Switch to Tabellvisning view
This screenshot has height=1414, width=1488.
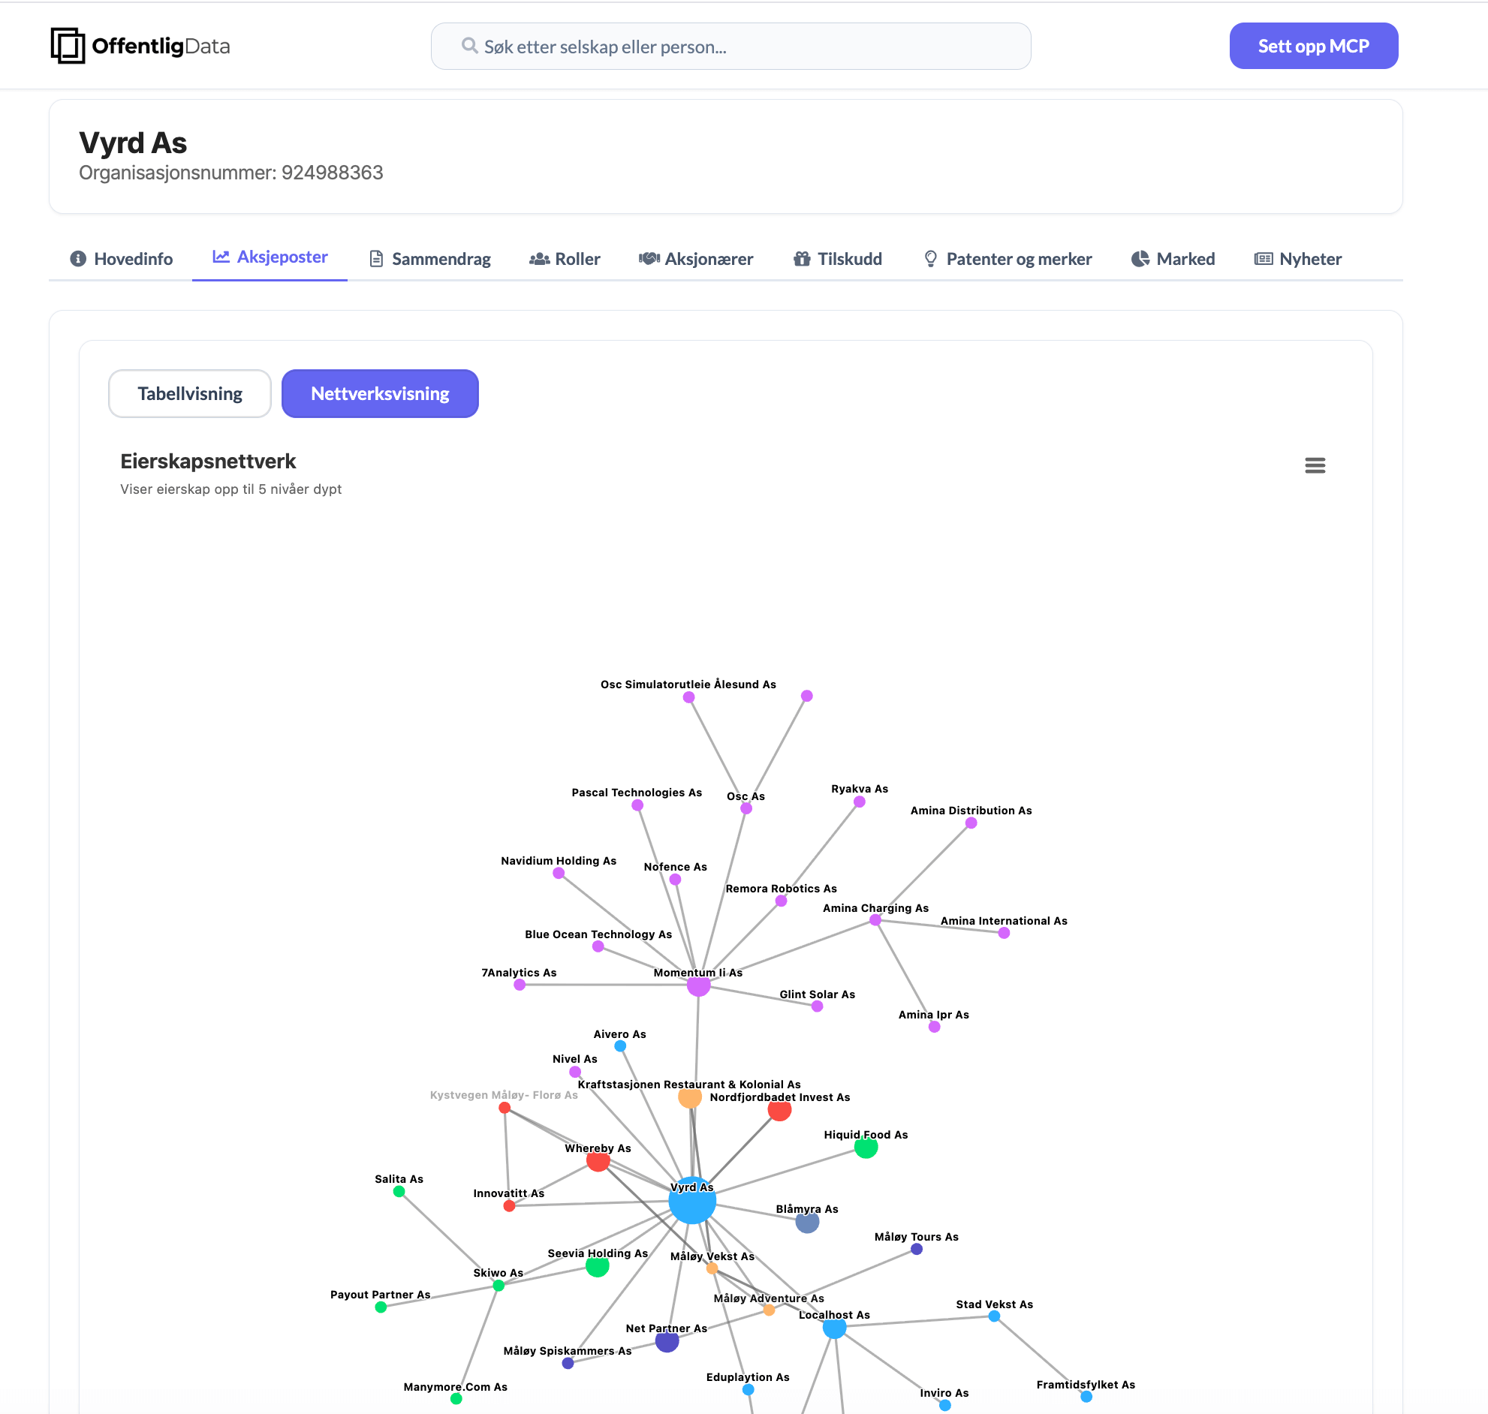[189, 393]
